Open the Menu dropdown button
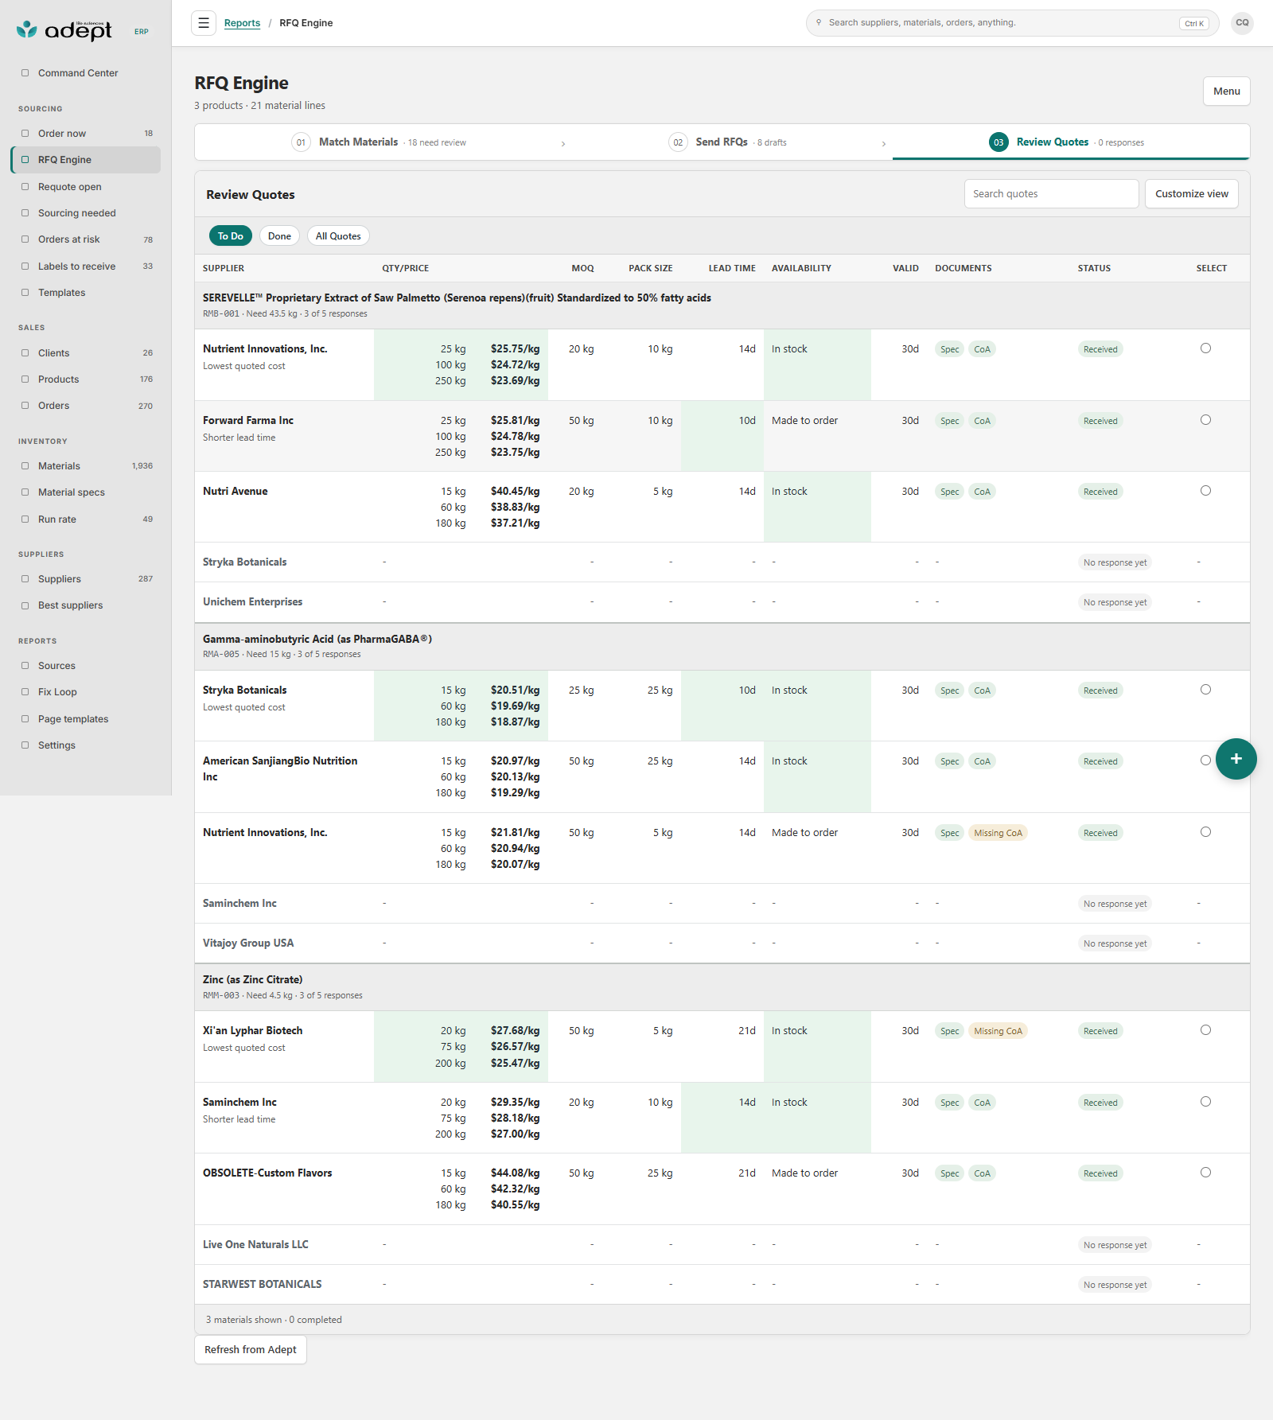This screenshot has width=1273, height=1420. point(1226,91)
